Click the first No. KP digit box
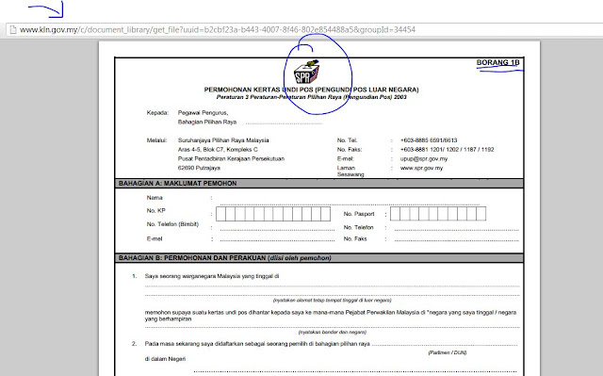 point(220,214)
